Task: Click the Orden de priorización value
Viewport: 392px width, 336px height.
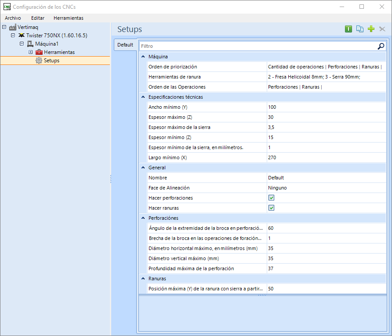Action: (327, 67)
